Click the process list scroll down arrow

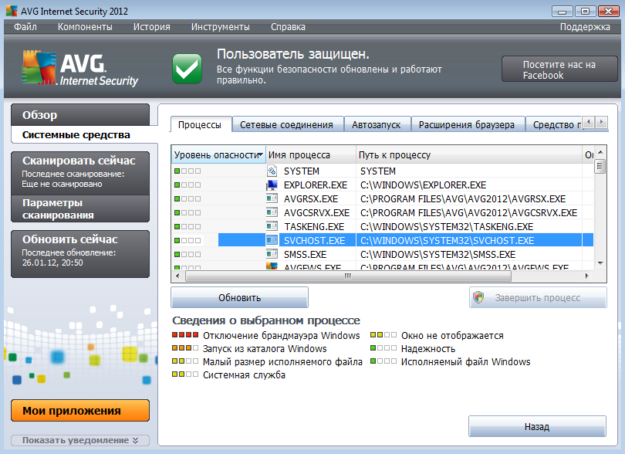click(600, 263)
